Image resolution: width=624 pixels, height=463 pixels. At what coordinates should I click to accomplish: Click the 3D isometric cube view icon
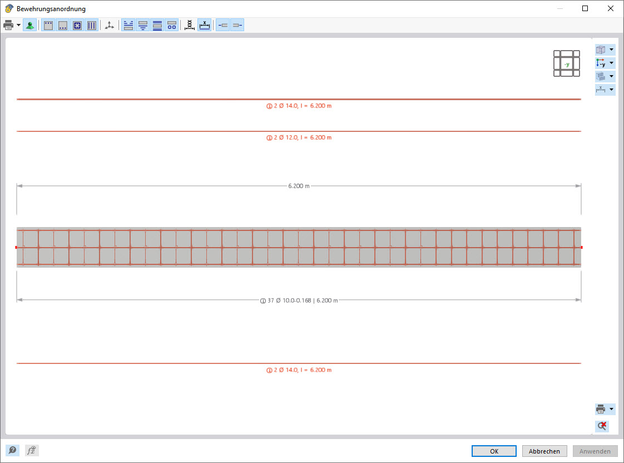601,50
